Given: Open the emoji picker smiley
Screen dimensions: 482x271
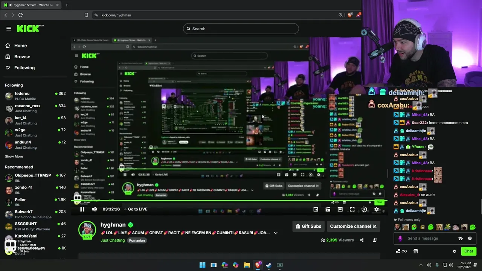Looking at the screenshot, I should (470, 238).
